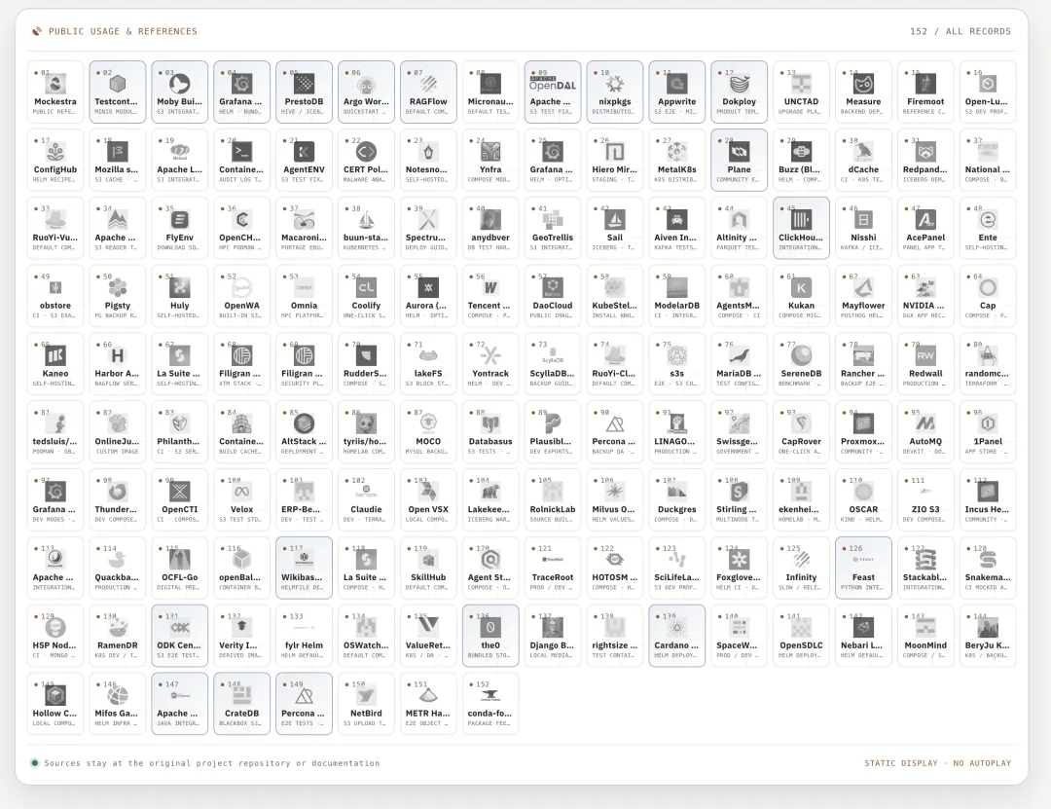Click the Kukan K logo

pyautogui.click(x=801, y=288)
